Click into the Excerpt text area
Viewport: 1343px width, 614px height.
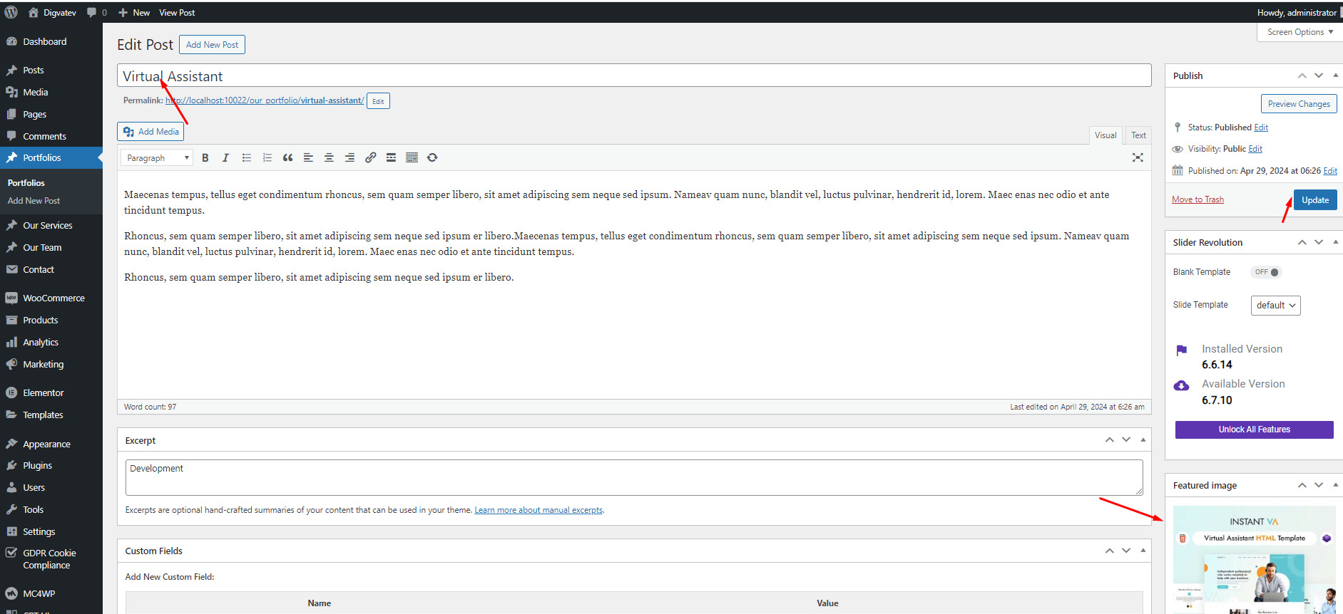point(634,477)
